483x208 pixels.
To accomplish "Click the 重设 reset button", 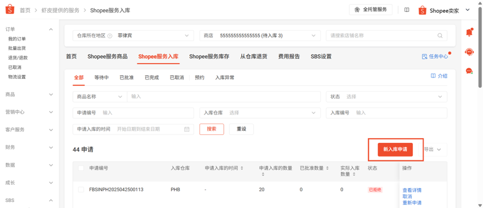I will 241,129.
